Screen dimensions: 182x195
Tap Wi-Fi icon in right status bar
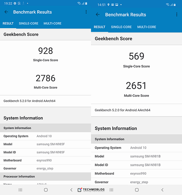(167, 5)
